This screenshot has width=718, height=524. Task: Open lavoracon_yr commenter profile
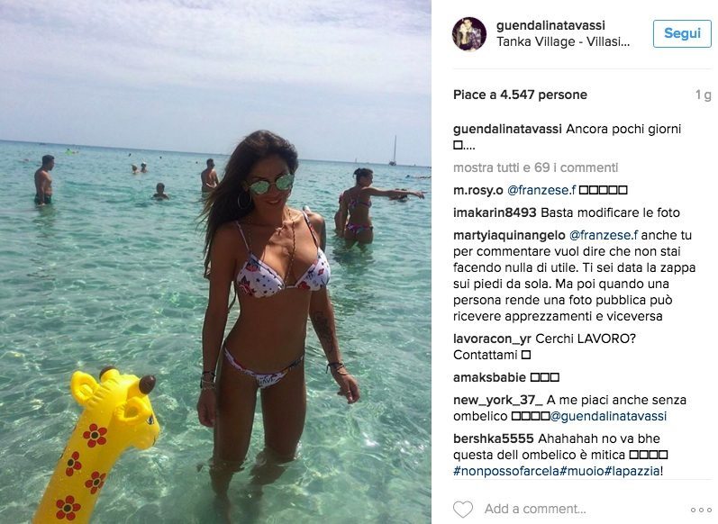(x=492, y=339)
